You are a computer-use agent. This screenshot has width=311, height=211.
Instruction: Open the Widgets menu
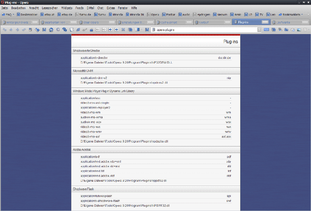(66, 8)
